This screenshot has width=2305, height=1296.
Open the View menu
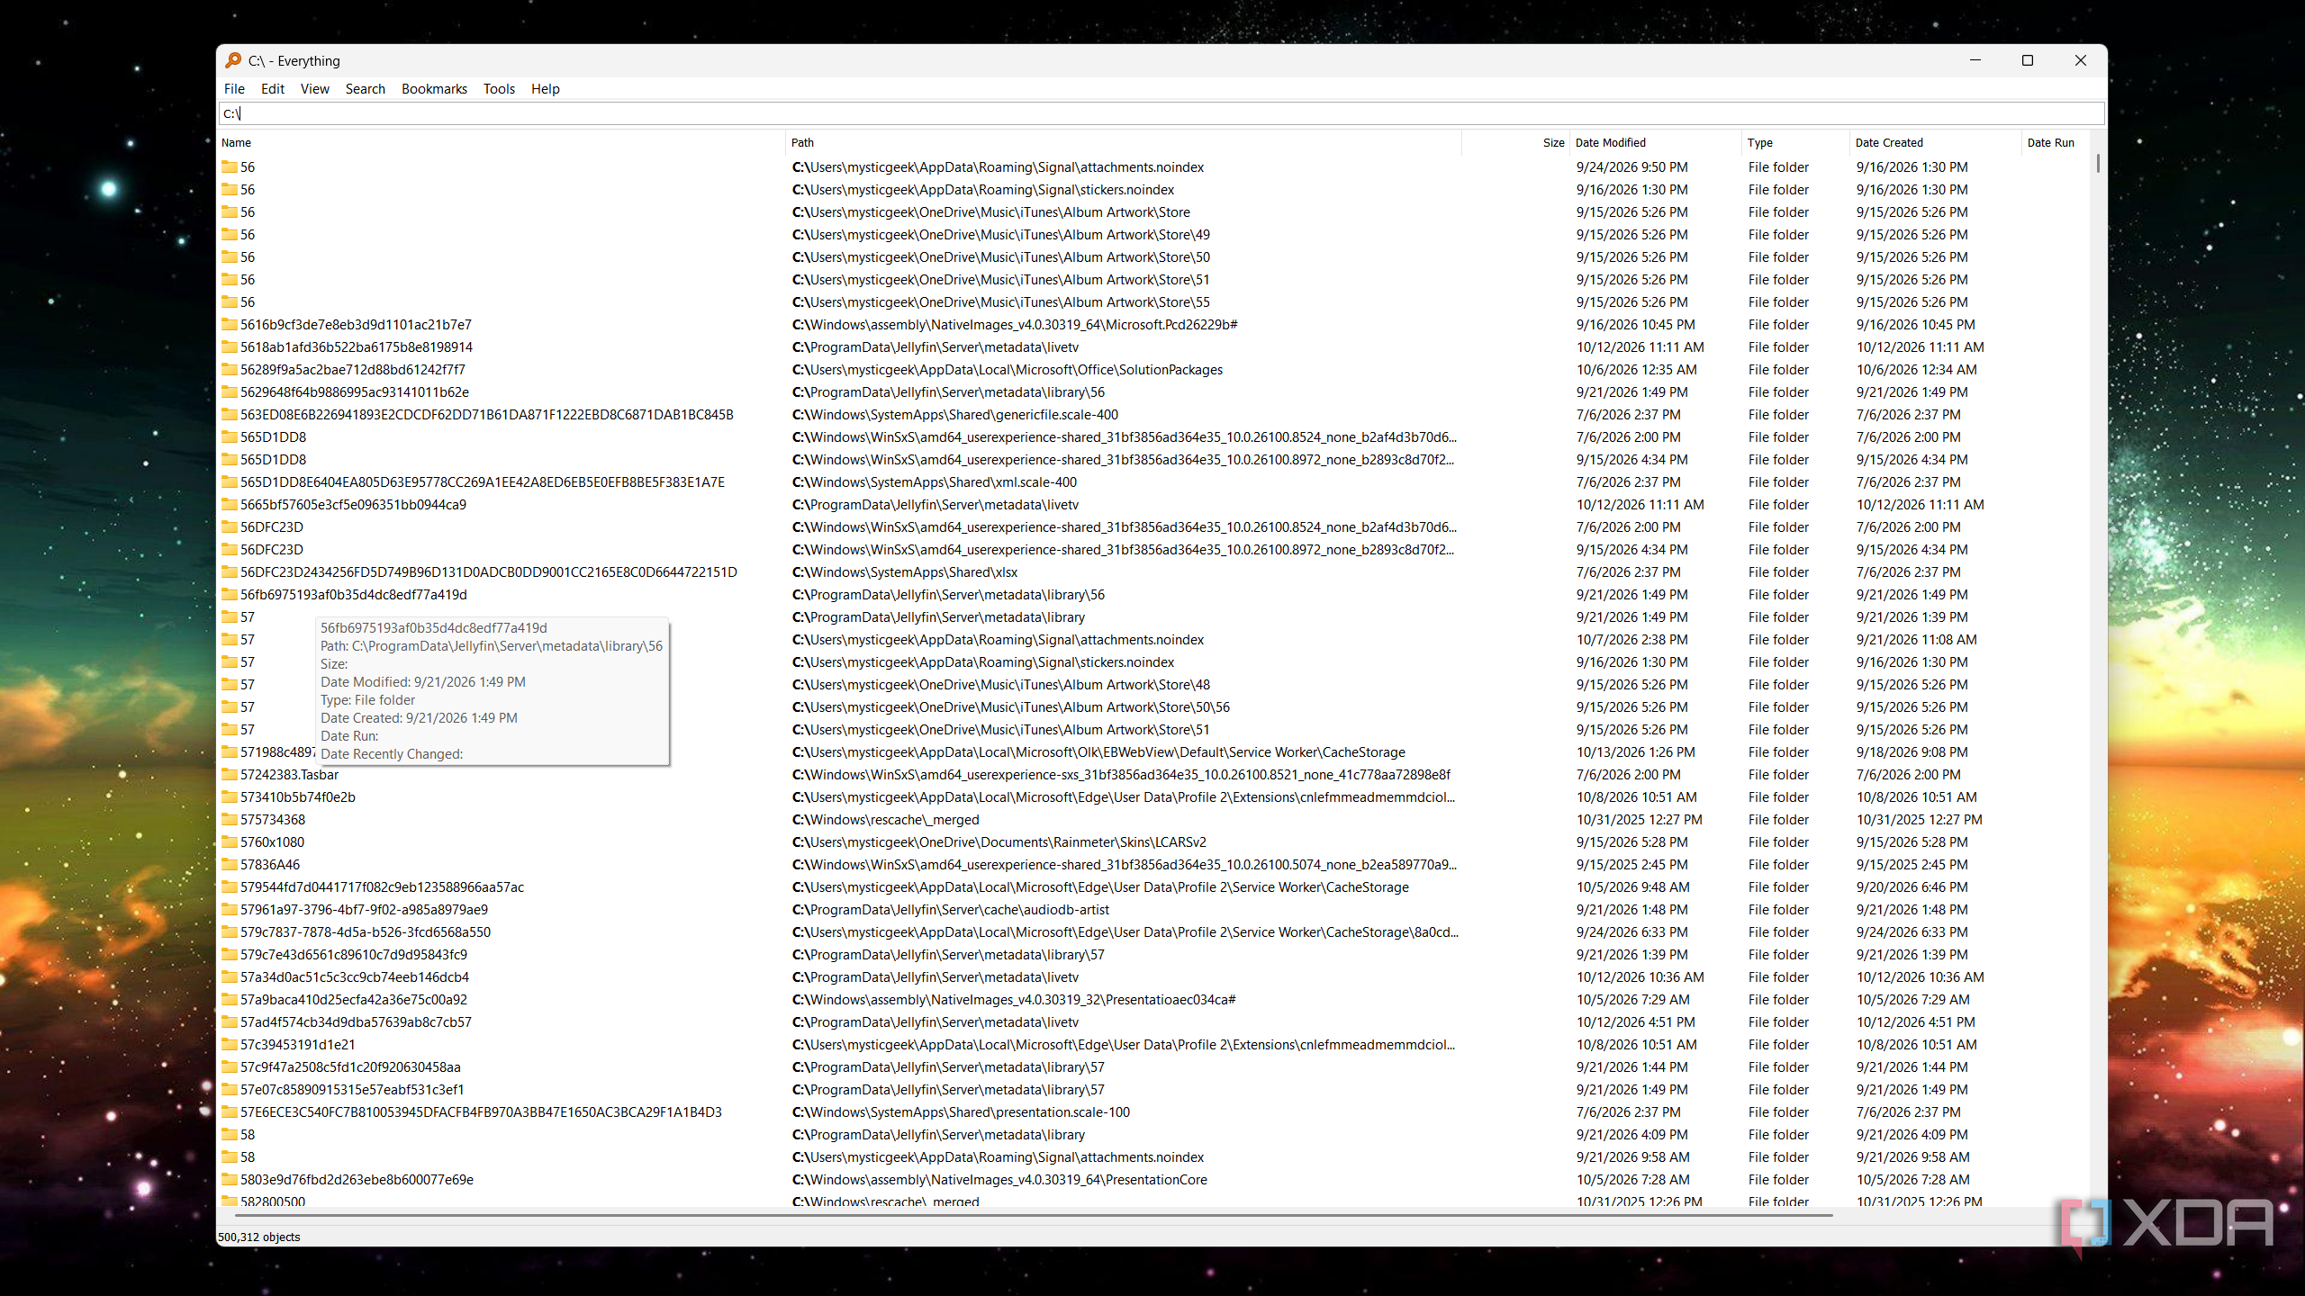point(314,88)
